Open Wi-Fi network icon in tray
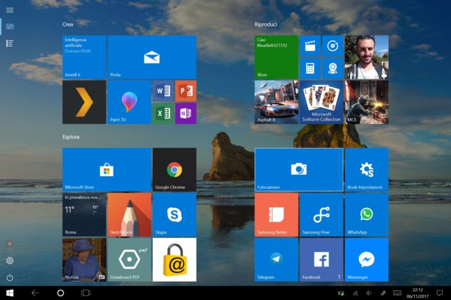Screen dimensions: 451x300 coord(356,293)
